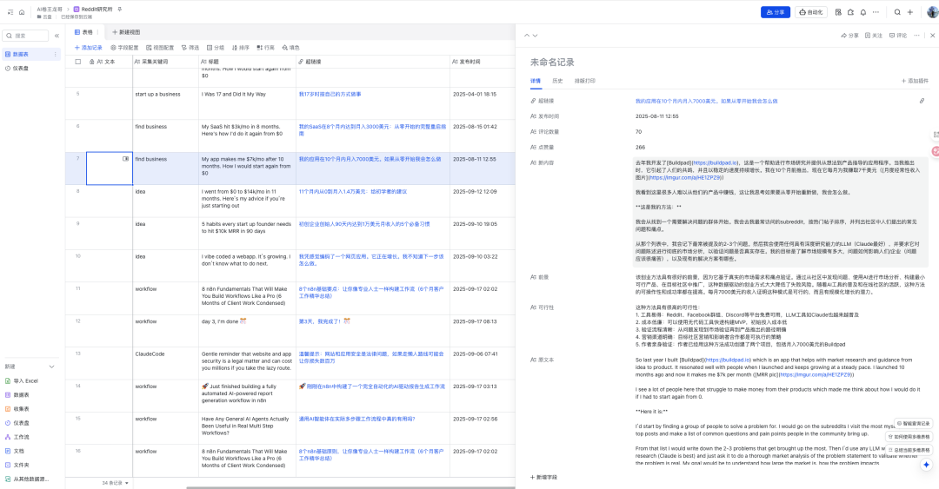Type in the sidebar 搜索 search box
The height and width of the screenshot is (489, 939).
tap(26, 36)
